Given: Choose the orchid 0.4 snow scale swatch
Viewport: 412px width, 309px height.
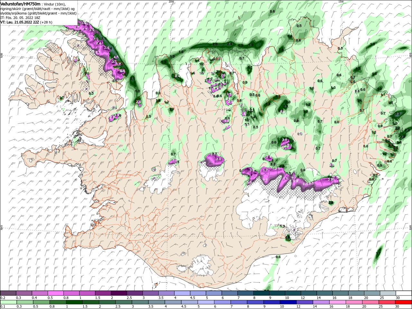Looking at the screenshot, I should coord(40,293).
